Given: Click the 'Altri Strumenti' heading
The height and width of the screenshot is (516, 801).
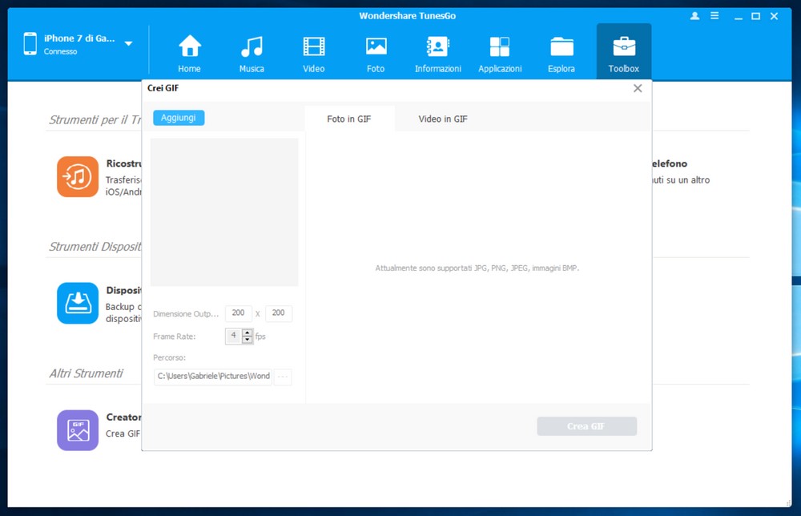Looking at the screenshot, I should pos(86,373).
